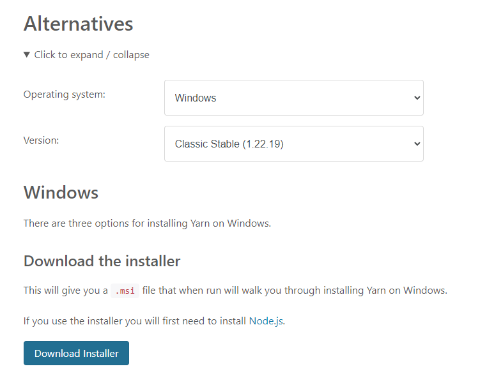Screen dimensions: 487x378
Task: Click the 'Click to expand / collapse' text
Action: [x=91, y=55]
